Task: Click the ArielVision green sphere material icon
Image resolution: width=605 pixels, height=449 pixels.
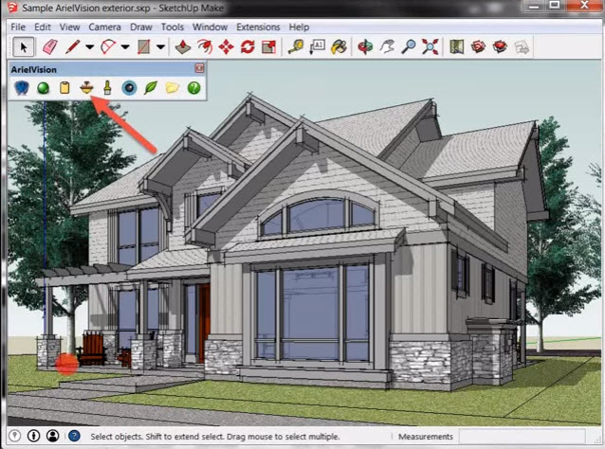Action: [43, 88]
